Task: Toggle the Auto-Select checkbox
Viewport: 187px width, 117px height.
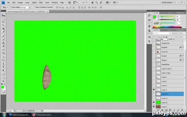Action: 11,7
